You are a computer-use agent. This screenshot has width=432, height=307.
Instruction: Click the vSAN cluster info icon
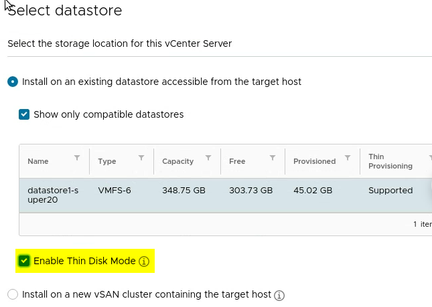point(279,295)
